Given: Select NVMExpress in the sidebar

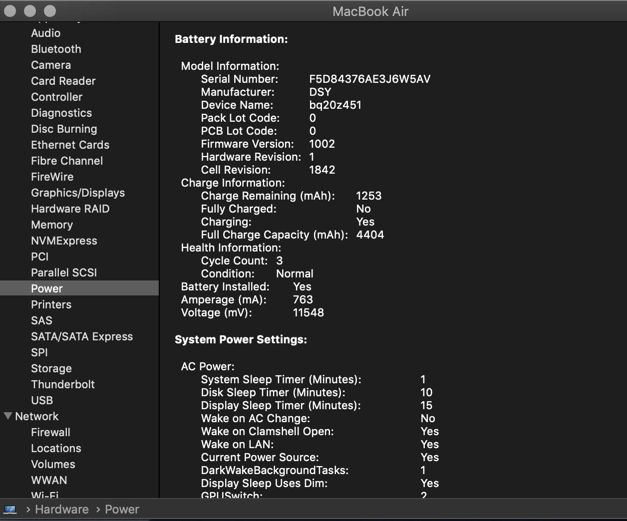Looking at the screenshot, I should [64, 241].
